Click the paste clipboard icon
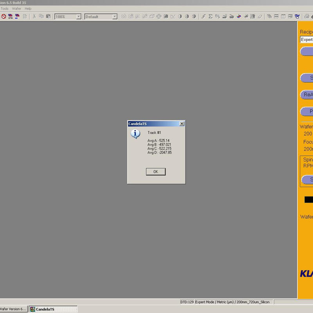The height and width of the screenshot is (313, 313). [48, 16]
